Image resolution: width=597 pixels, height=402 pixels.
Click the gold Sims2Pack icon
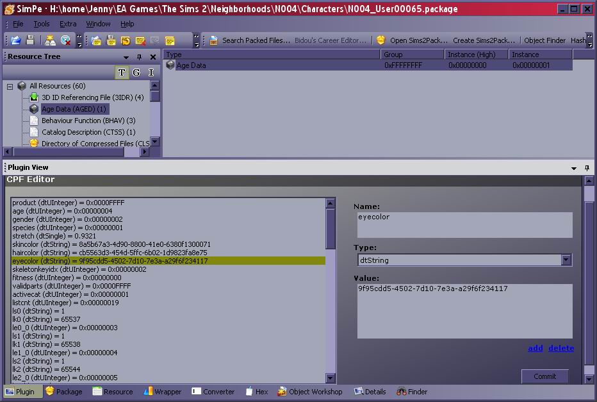tap(380, 40)
